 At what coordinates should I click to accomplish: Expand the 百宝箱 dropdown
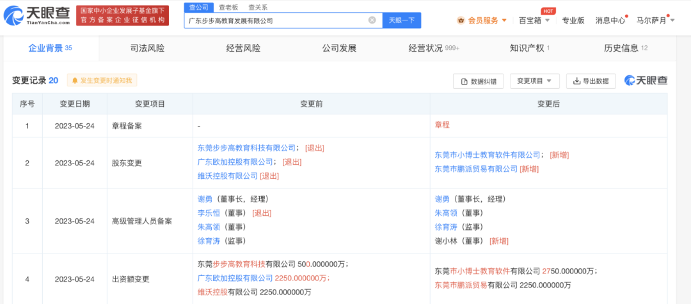tap(547, 20)
